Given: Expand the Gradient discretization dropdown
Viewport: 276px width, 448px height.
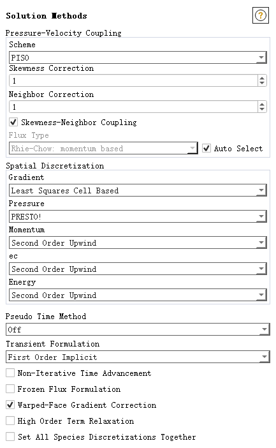Looking at the screenshot, I should pos(138,190).
